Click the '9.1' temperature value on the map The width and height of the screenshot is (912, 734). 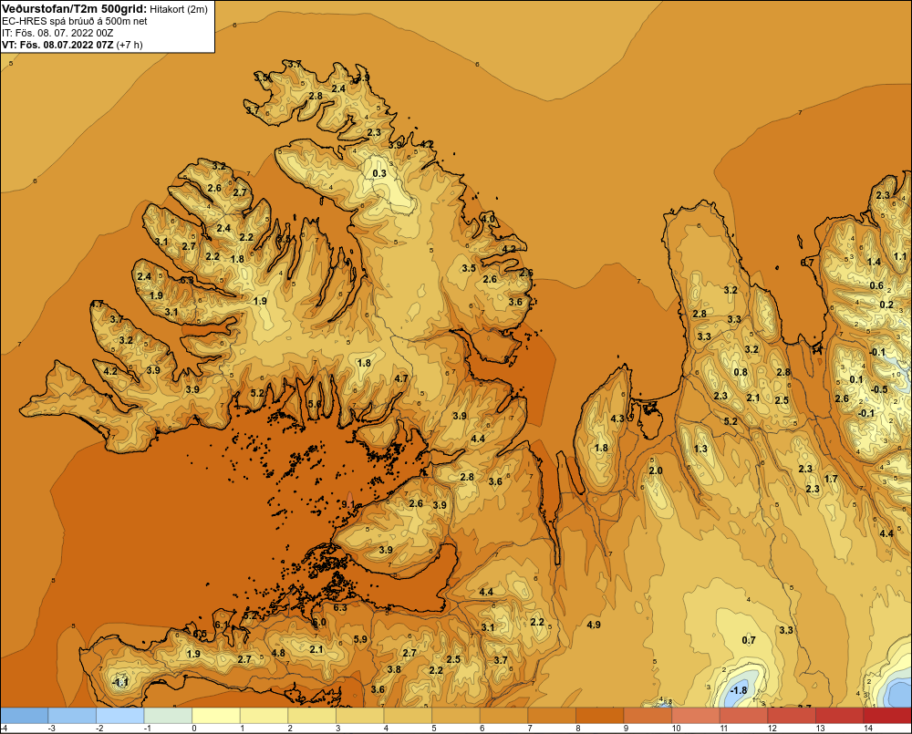click(x=347, y=503)
